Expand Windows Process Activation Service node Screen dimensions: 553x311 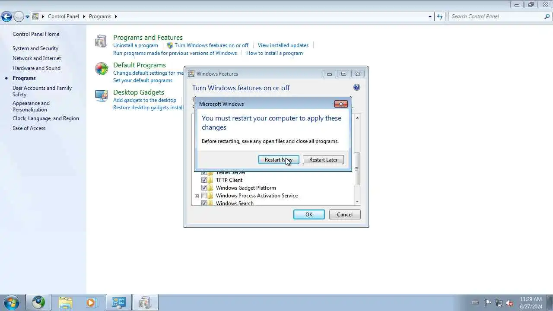click(x=197, y=196)
